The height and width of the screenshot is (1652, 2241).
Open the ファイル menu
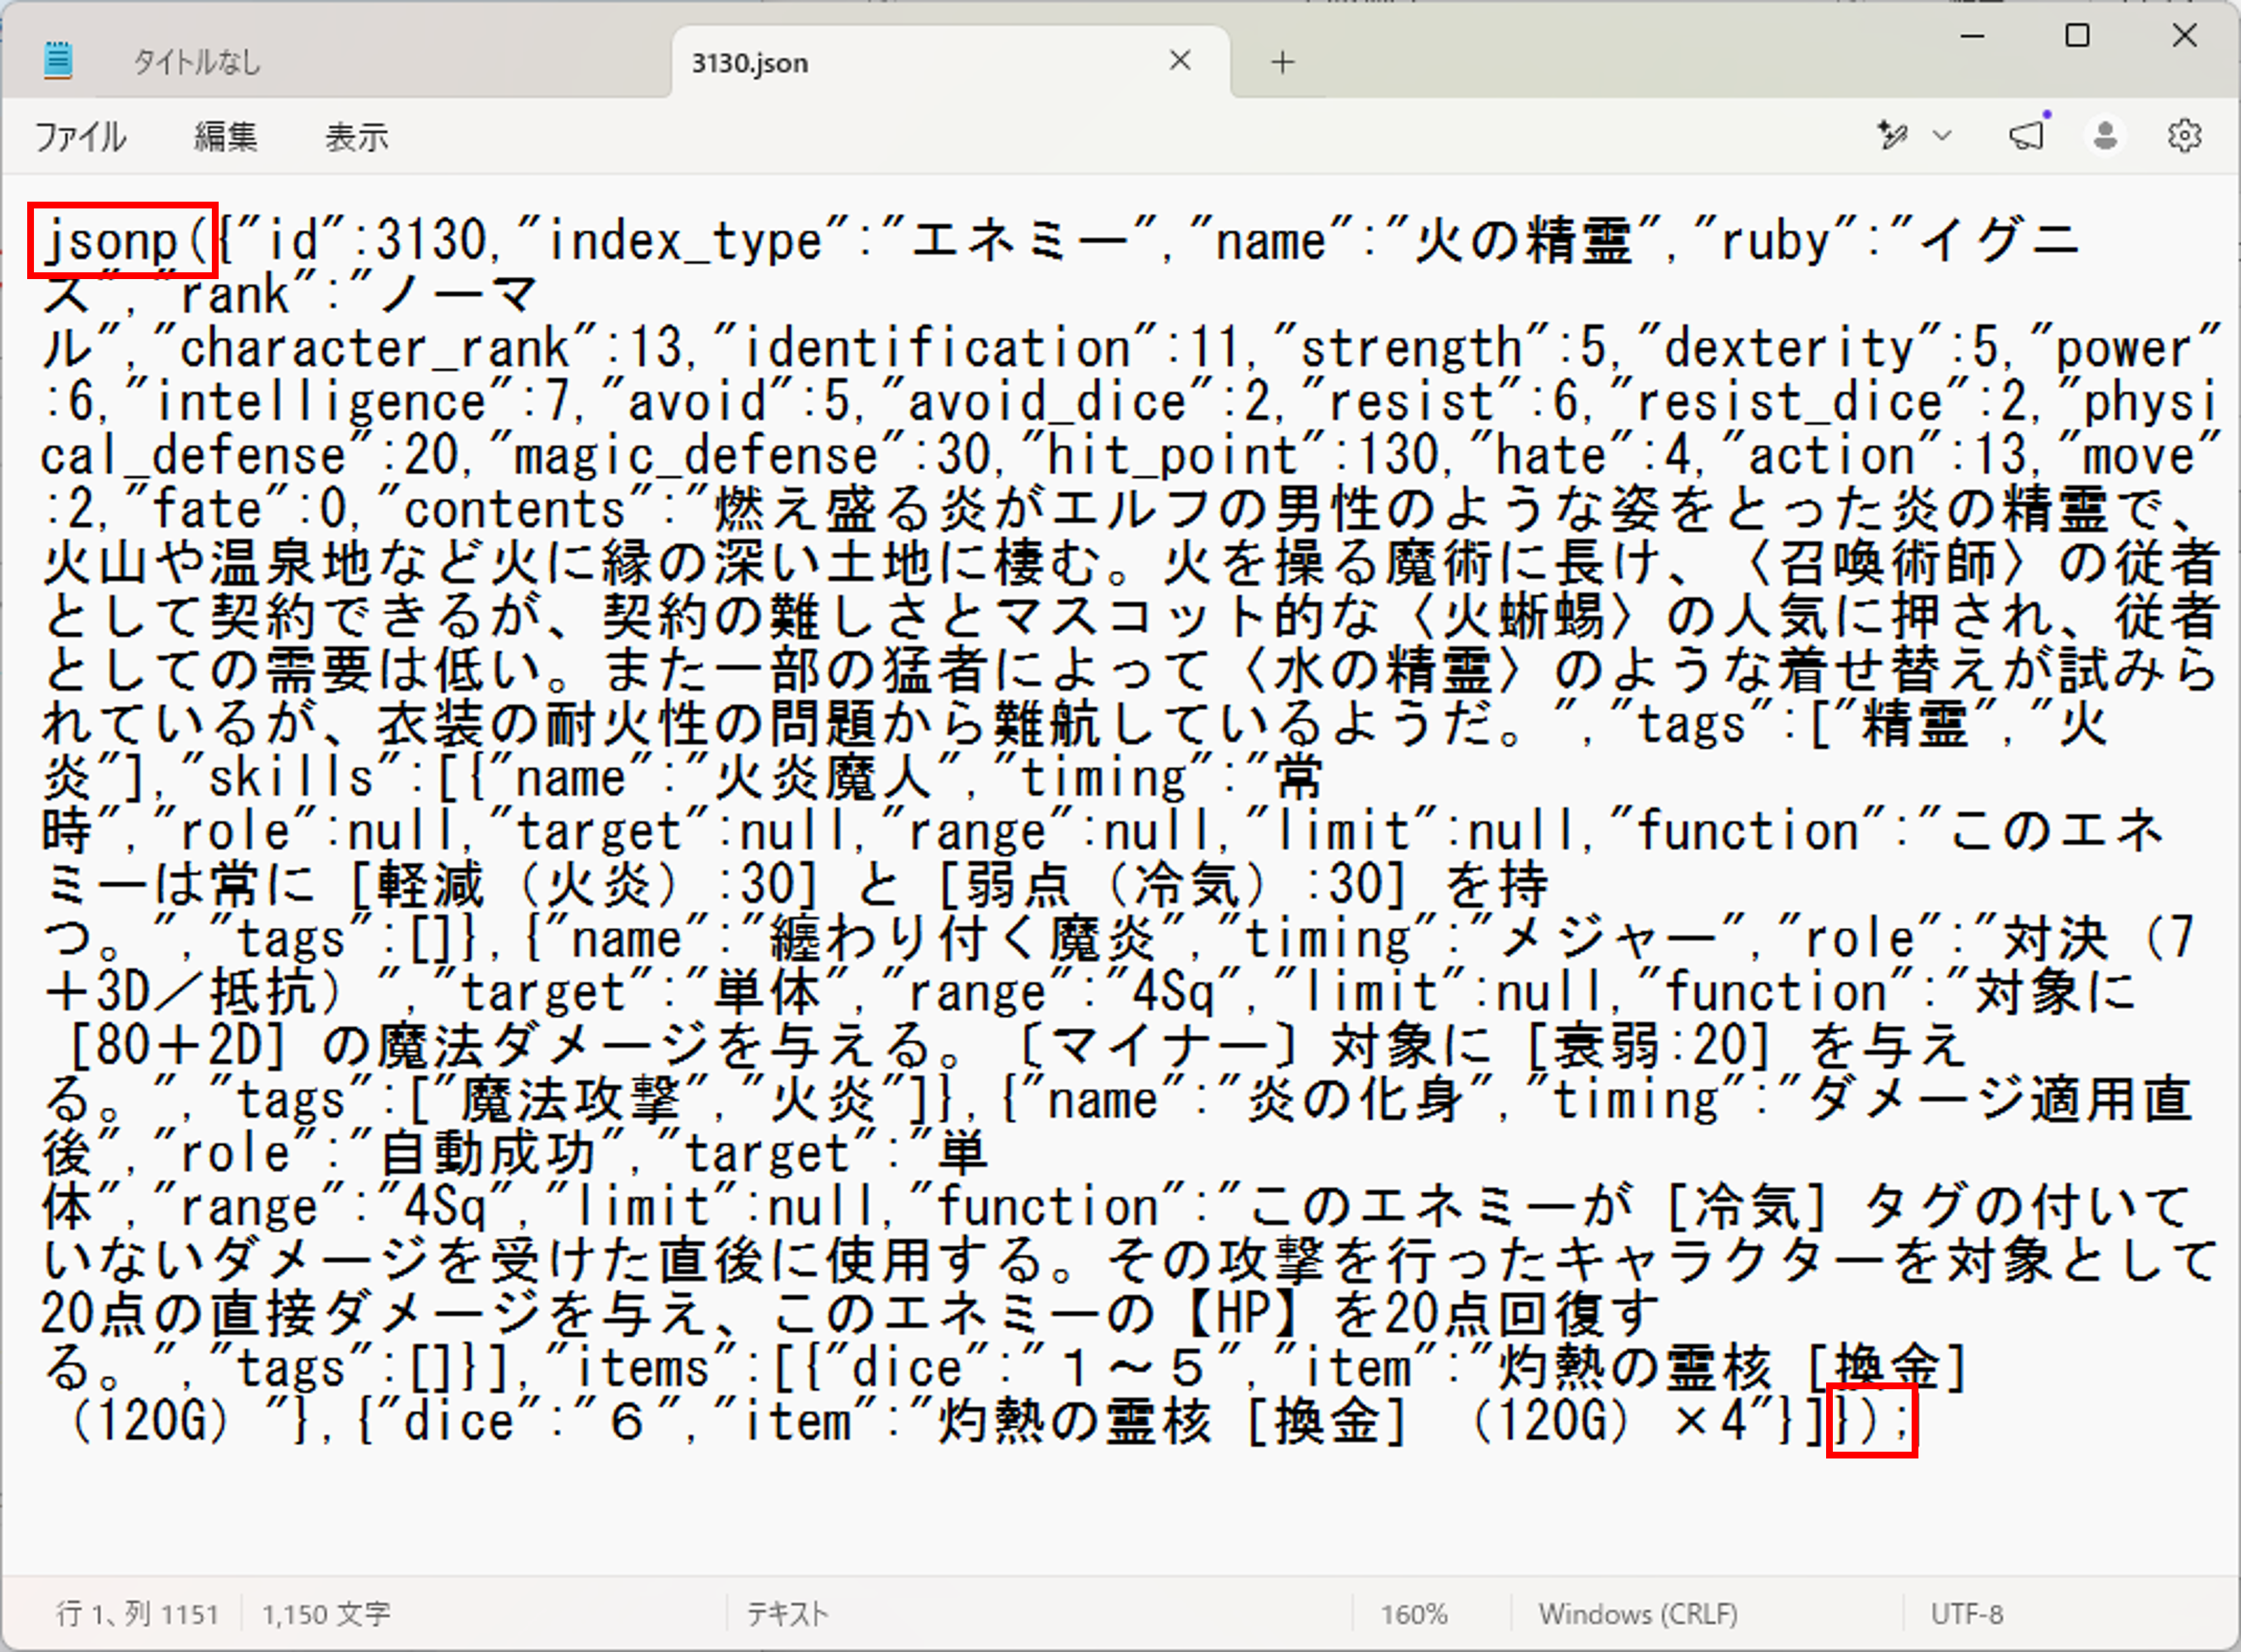pos(80,137)
